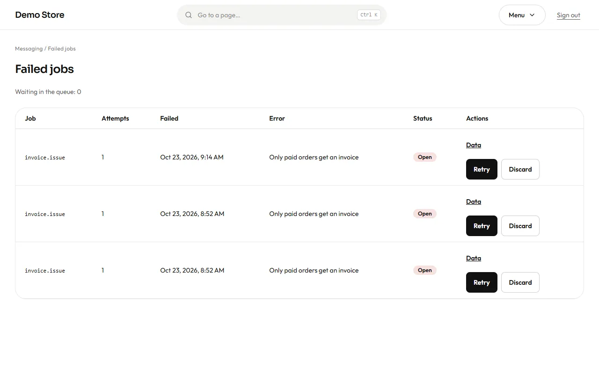Viewport: 599px width, 374px height.
Task: Click the 'Actions' column header
Action: tap(477, 118)
